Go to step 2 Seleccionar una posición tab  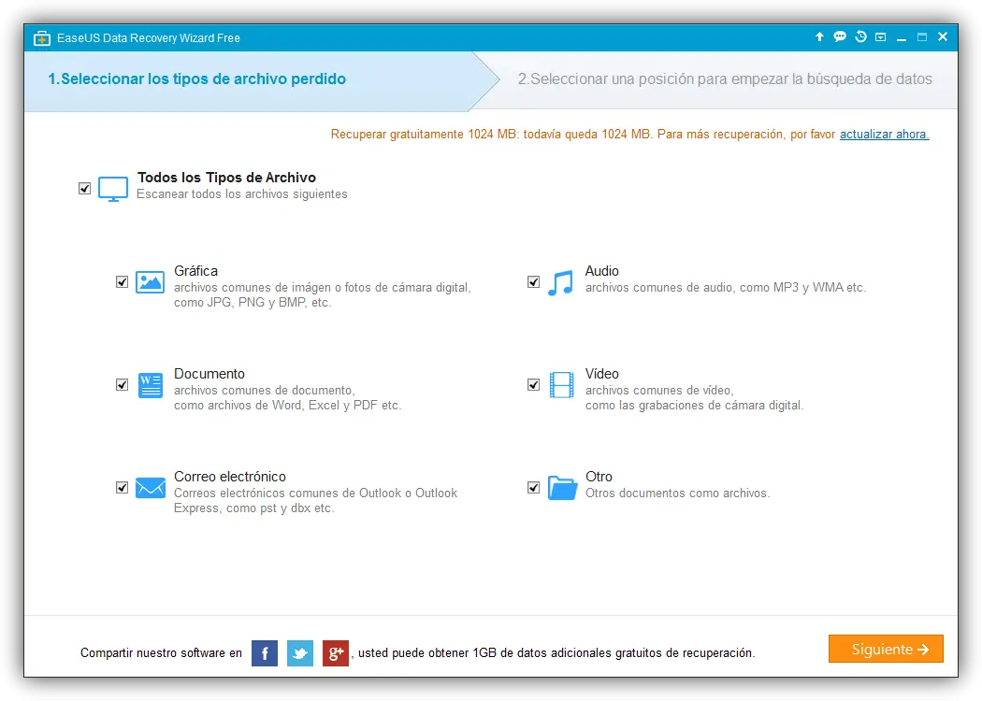725,79
